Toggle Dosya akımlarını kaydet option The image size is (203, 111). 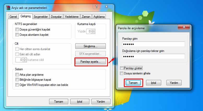(x=17, y=35)
